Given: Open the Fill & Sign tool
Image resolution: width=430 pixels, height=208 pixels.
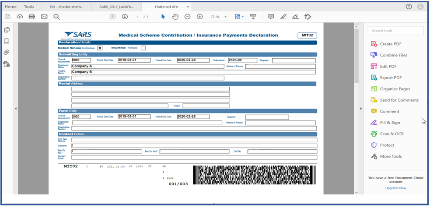Looking at the screenshot, I should [390, 123].
